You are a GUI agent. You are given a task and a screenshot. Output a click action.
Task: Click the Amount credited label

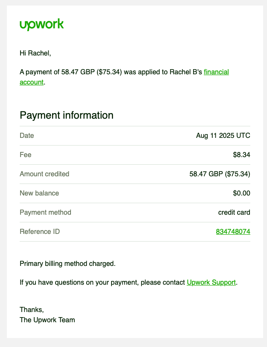coord(44,174)
